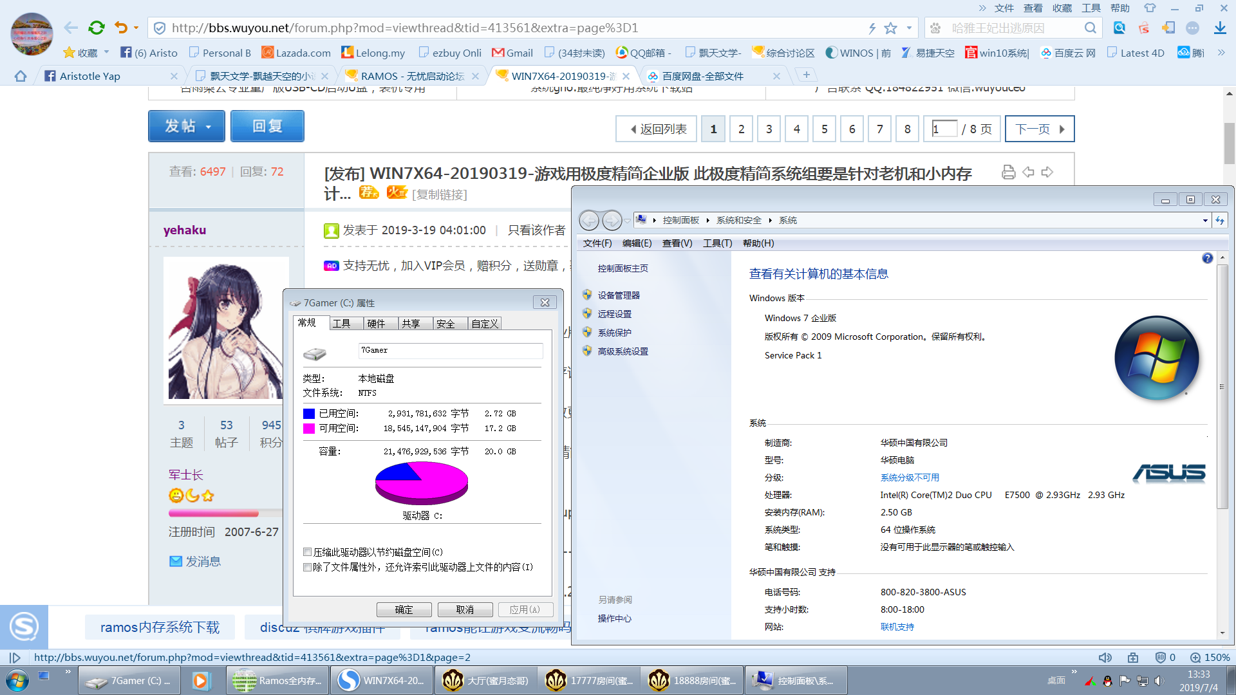
Task: Open the downloads arrow icon
Action: [x=1220, y=28]
